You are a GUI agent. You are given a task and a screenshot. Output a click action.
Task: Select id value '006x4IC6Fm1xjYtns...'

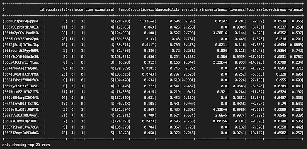[x=24, y=62]
